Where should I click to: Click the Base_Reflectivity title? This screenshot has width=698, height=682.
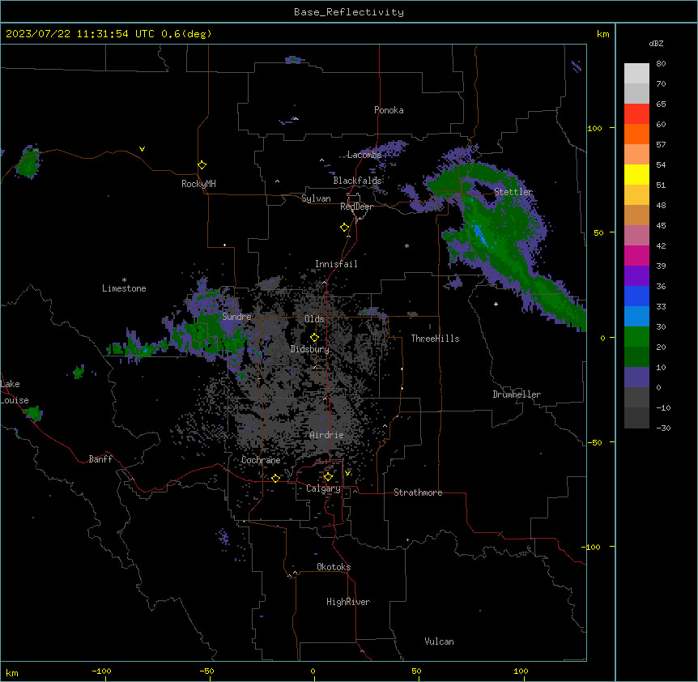pyautogui.click(x=349, y=12)
